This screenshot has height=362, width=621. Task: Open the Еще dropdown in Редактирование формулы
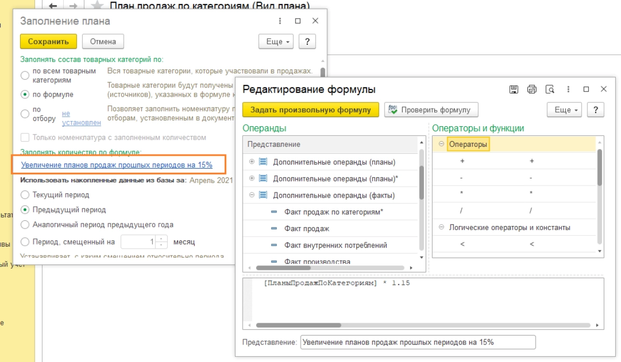pos(564,110)
